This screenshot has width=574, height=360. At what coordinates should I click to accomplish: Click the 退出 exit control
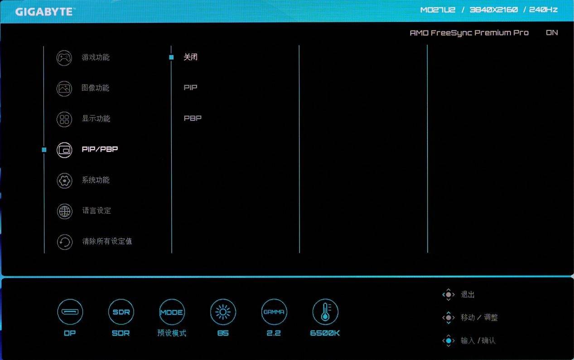(x=467, y=295)
